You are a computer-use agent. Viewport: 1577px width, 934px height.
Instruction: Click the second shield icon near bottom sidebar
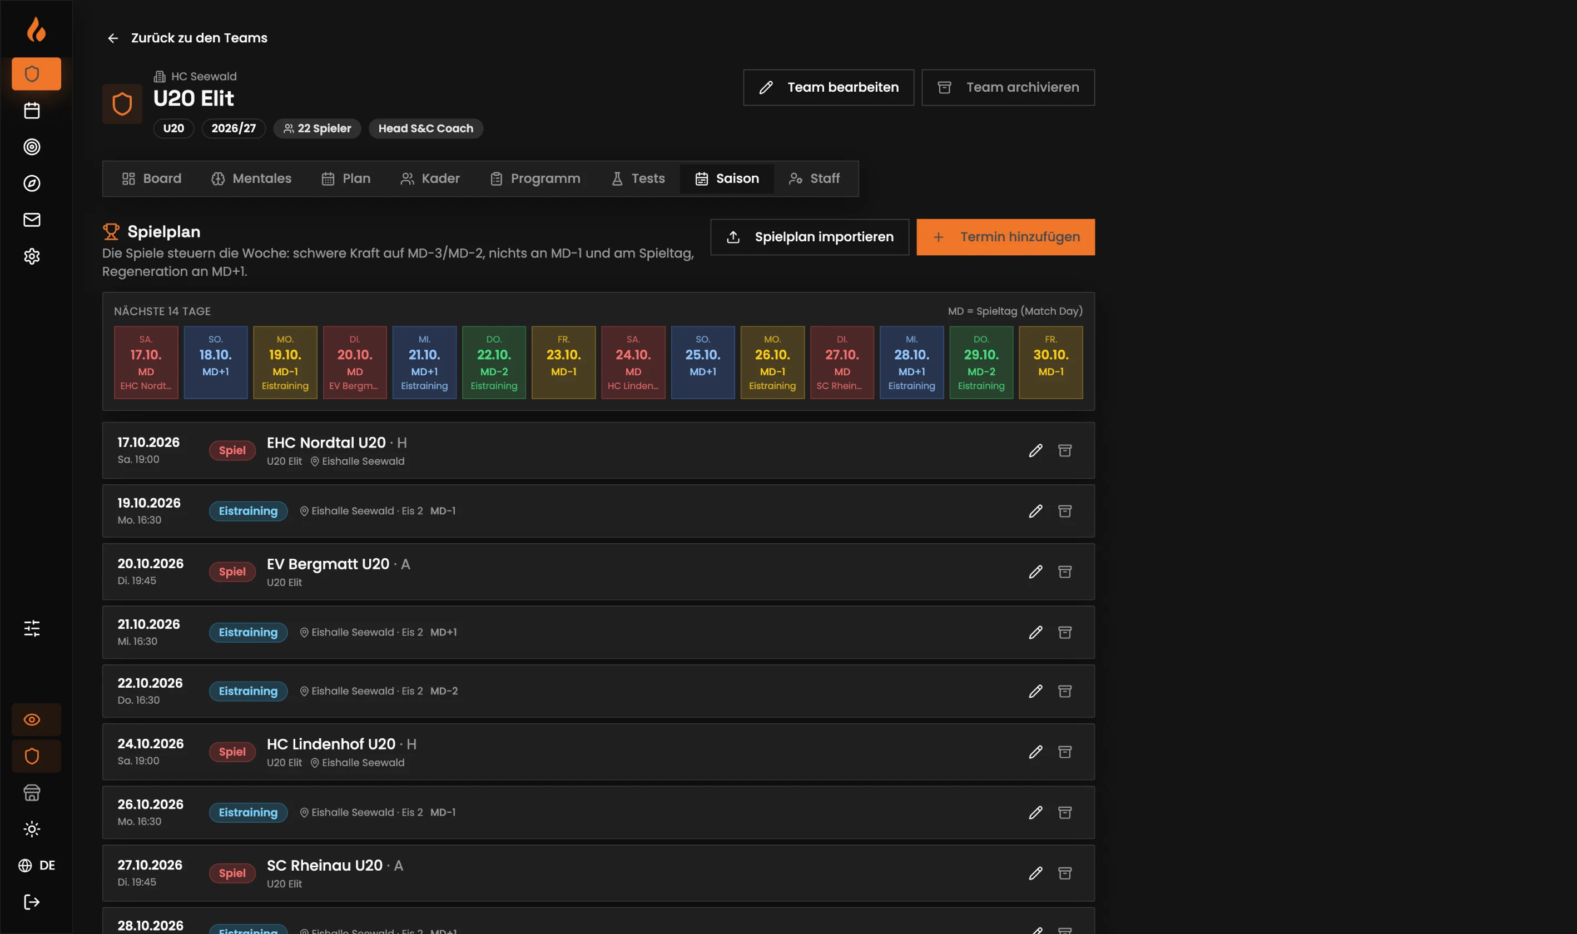pos(36,756)
